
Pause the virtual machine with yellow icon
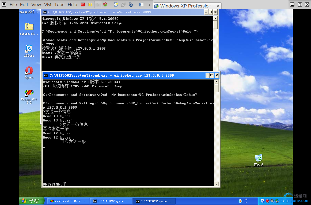pyautogui.click(x=90, y=4)
